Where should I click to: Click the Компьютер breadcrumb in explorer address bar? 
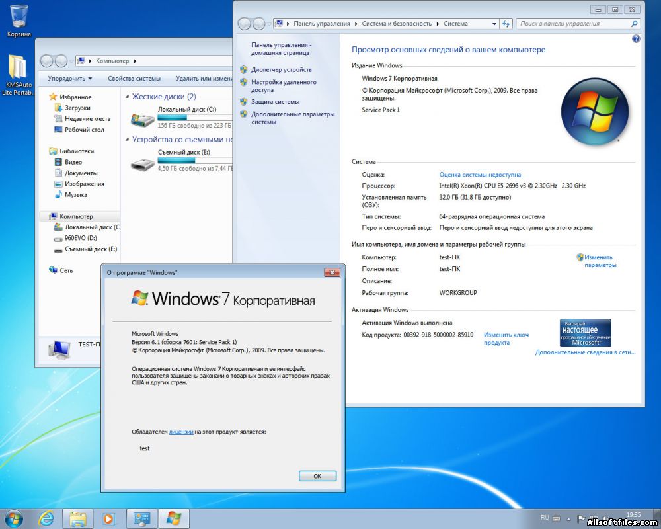(x=112, y=61)
